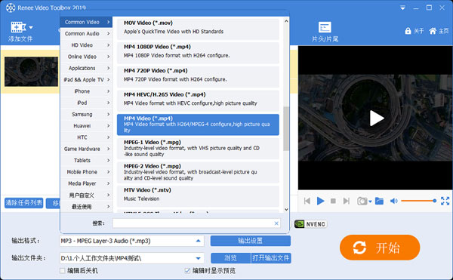The width and height of the screenshot is (453, 280).
Task: Click the Renee Video Toolbox film reel logo
Action: point(11,8)
